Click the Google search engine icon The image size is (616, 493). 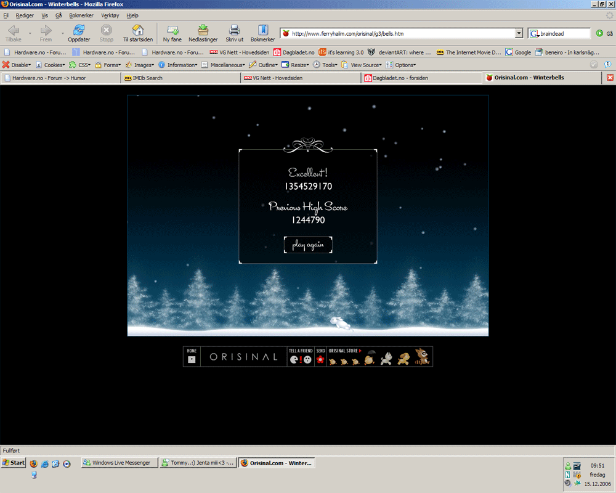pos(534,34)
